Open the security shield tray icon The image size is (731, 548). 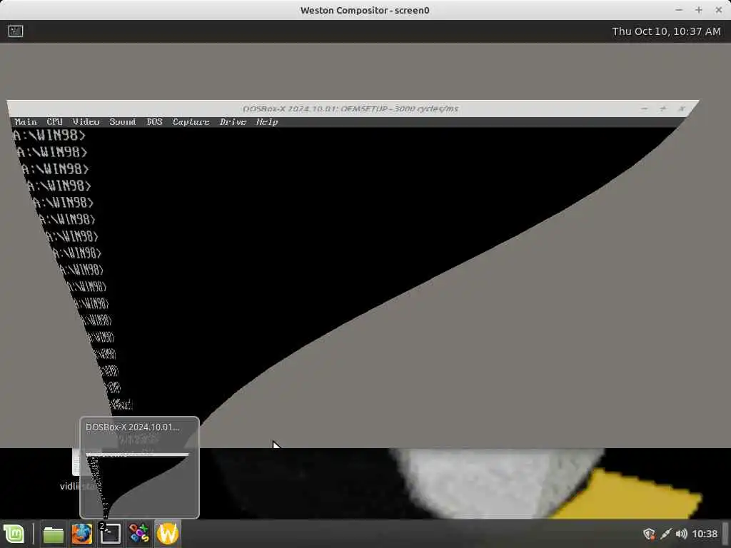[x=649, y=534]
